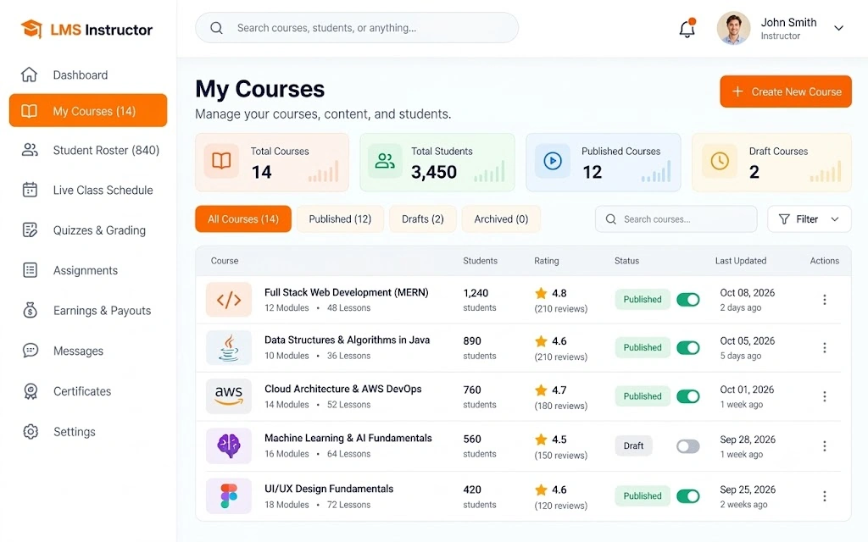Toggle publish switch for UI/UX Design Fundamentals
The image size is (868, 542).
tap(688, 496)
